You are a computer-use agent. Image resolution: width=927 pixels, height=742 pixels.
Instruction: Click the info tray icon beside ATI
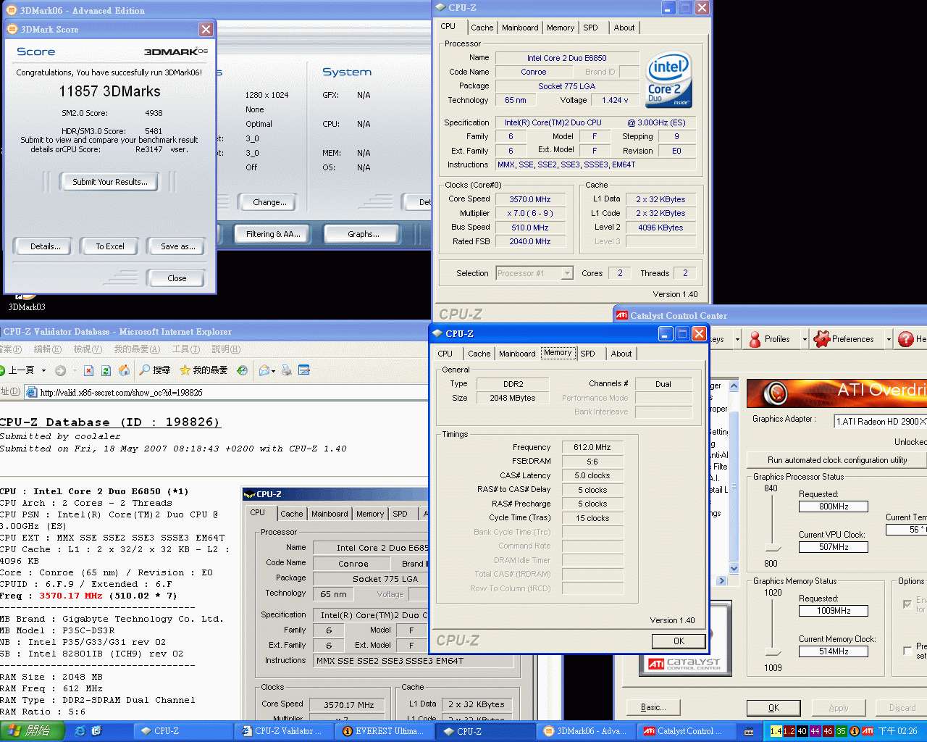coord(855,731)
